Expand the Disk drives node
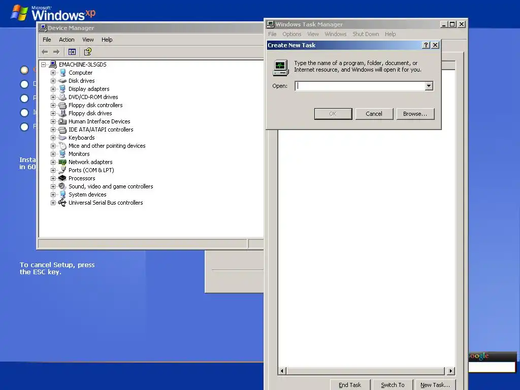 53,81
